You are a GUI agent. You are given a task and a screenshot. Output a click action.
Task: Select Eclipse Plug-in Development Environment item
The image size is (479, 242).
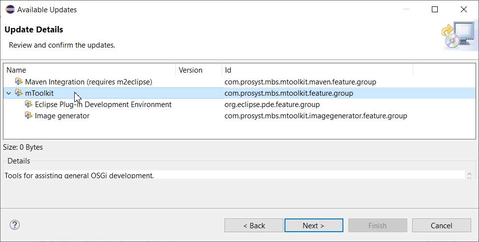pyautogui.click(x=103, y=105)
